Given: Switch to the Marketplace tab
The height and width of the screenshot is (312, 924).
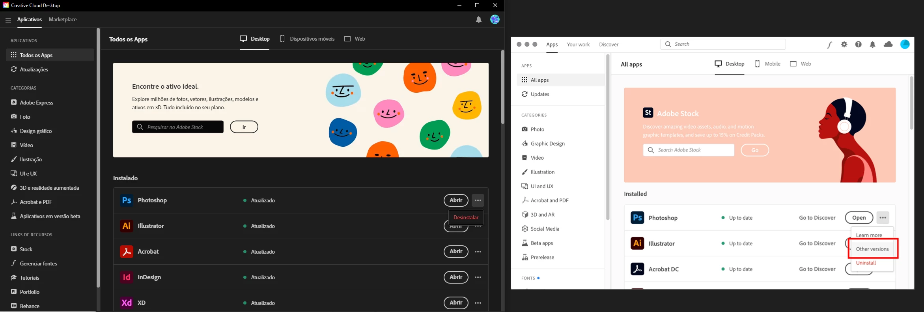Looking at the screenshot, I should pyautogui.click(x=63, y=20).
